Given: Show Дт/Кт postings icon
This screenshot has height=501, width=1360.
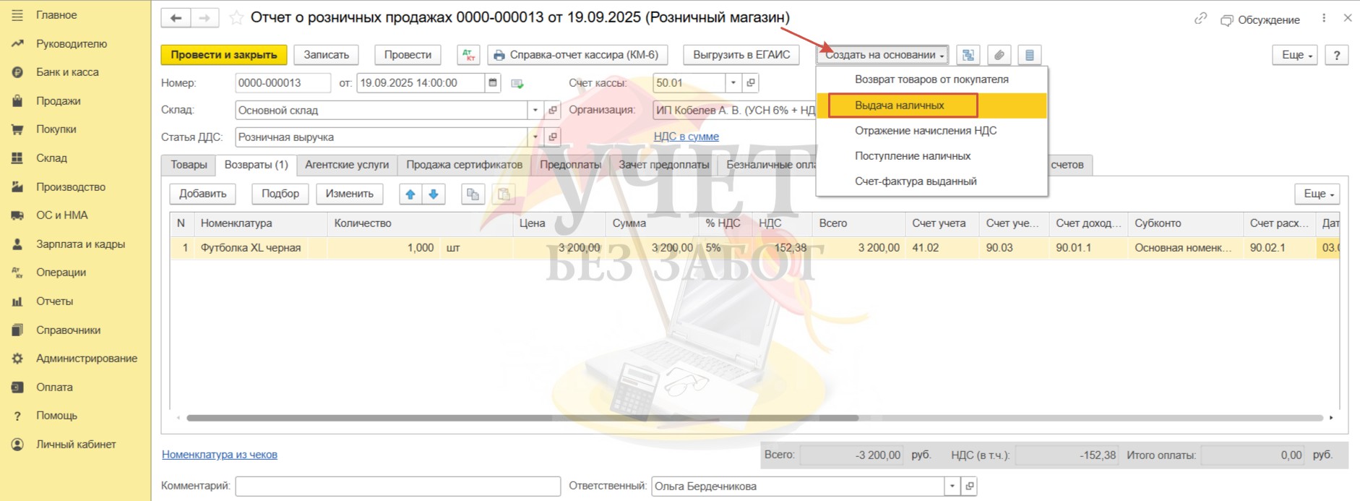Looking at the screenshot, I should [468, 55].
